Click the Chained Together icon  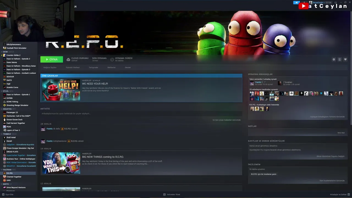pyautogui.click(x=4, y=177)
